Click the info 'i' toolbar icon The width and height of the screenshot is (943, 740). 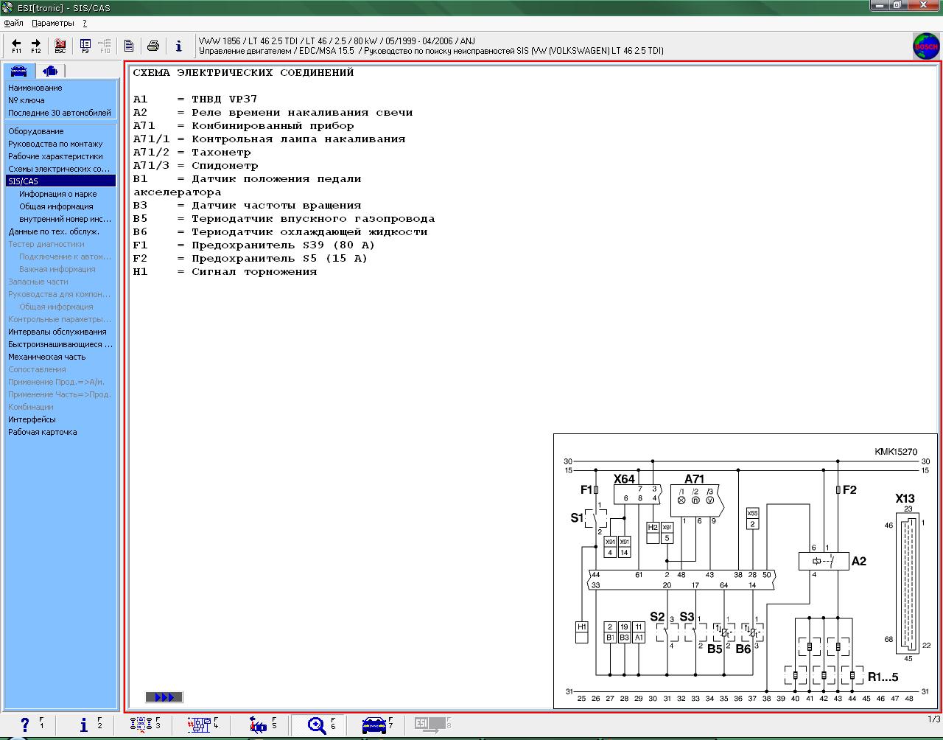click(x=178, y=46)
